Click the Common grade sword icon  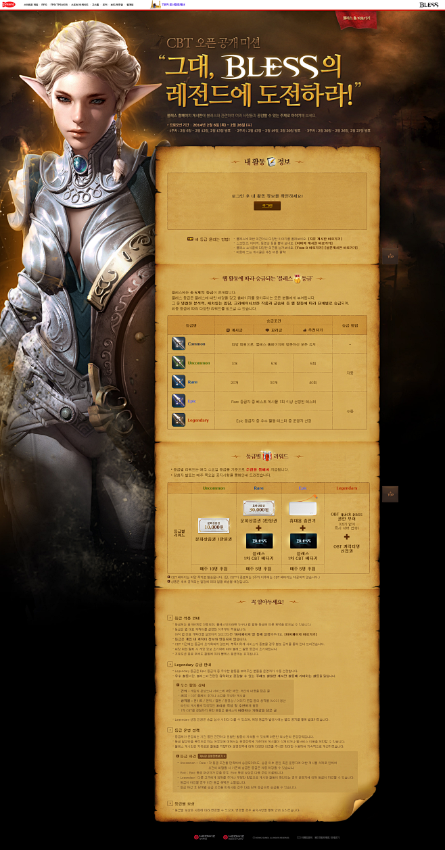click(x=179, y=344)
